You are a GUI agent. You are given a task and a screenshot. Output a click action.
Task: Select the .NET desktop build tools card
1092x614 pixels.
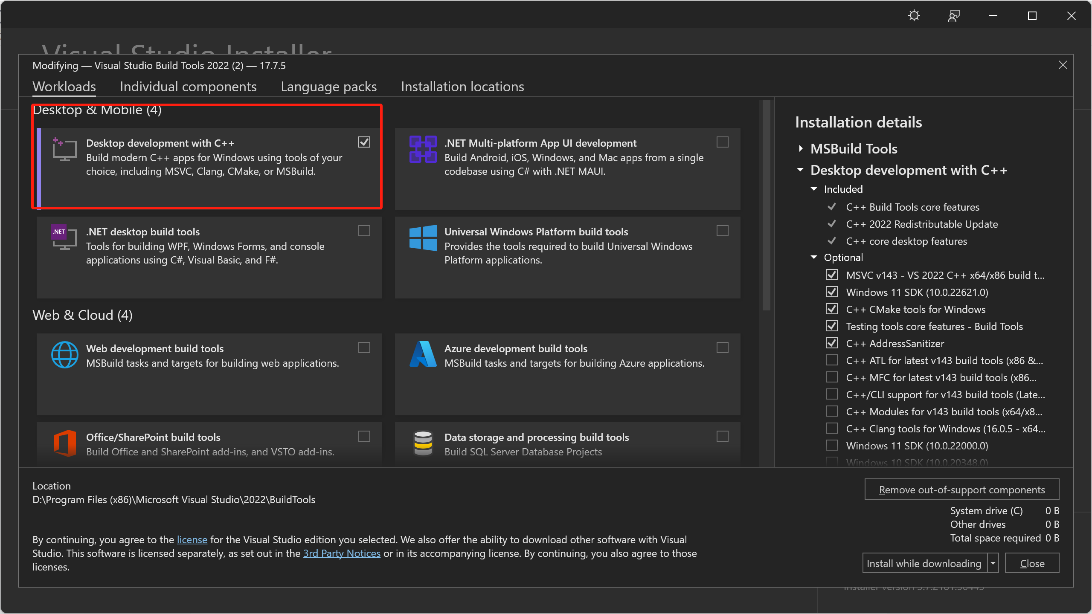[x=209, y=257]
